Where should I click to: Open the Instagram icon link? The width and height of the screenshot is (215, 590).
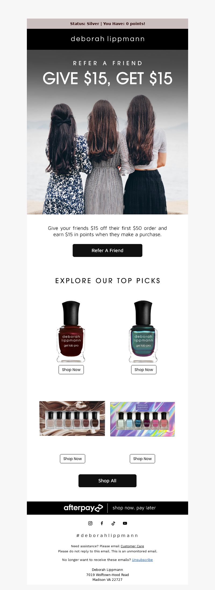coord(90,523)
